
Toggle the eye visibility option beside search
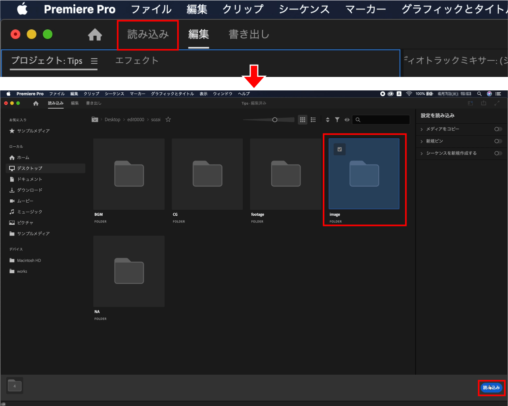347,119
